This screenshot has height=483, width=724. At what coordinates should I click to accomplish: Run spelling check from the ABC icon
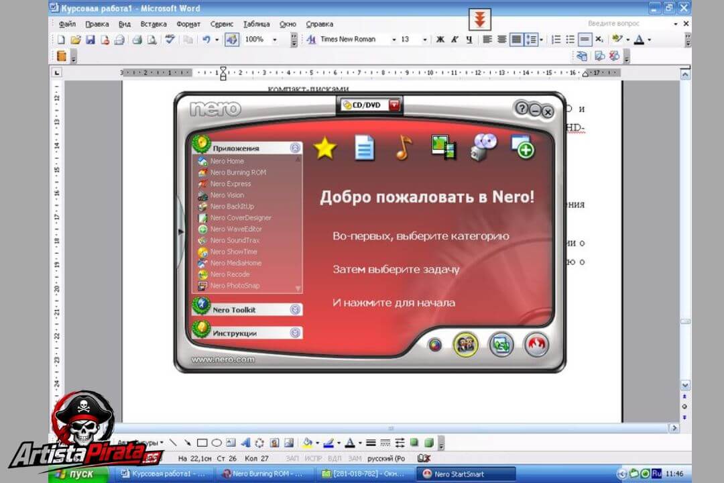pos(170,40)
